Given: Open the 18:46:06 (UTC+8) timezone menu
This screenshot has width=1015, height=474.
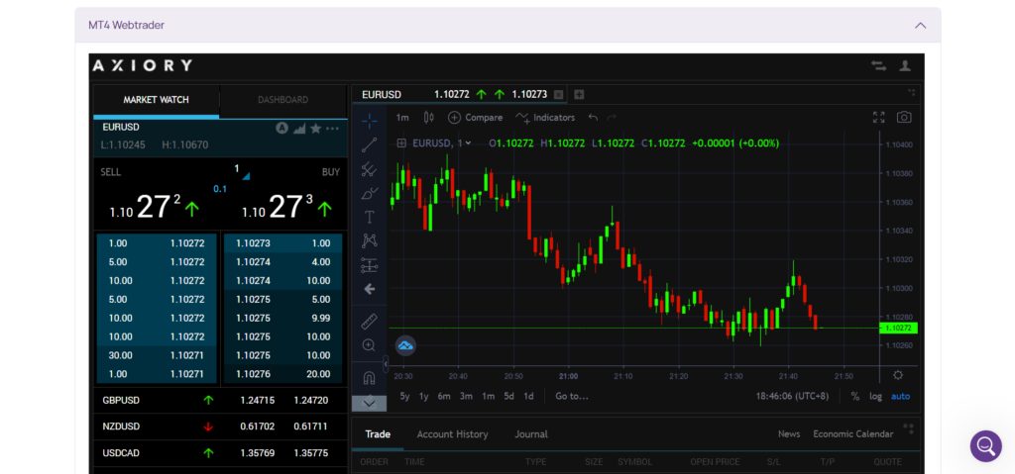Looking at the screenshot, I should (792, 397).
